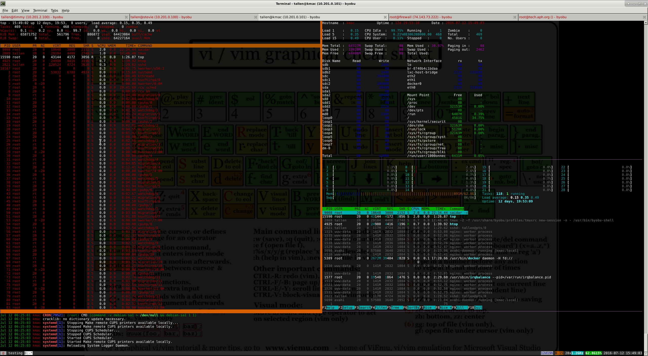This screenshot has height=356, width=648.
Task: Click the byobu uptime 12d19h status indicator
Action: [x=547, y=353]
